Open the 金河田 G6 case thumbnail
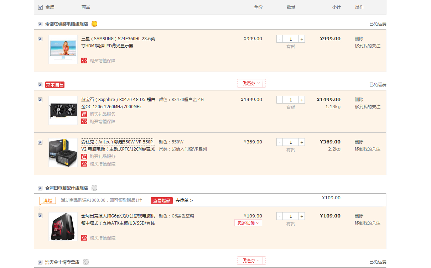 (63, 227)
